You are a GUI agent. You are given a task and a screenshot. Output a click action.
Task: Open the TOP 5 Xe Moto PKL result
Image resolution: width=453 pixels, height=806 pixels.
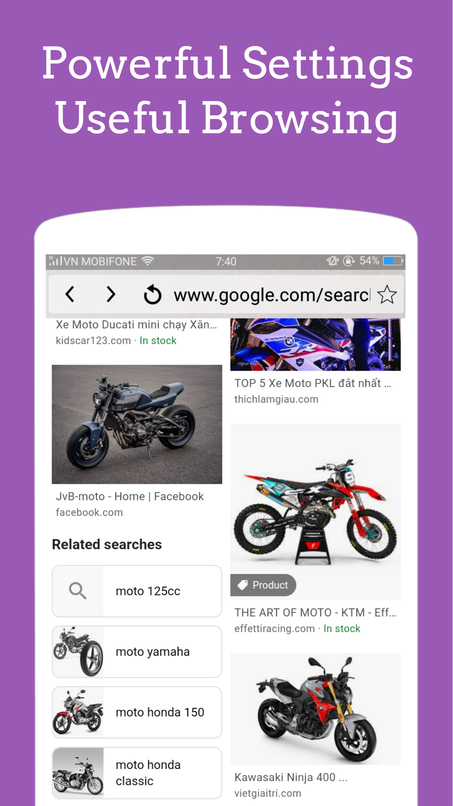[x=313, y=383]
